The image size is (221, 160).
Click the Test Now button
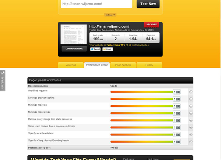(x=148, y=4)
